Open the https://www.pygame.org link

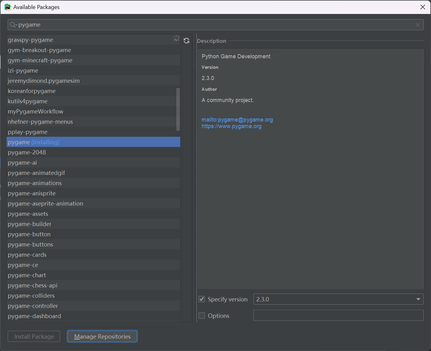pos(231,126)
